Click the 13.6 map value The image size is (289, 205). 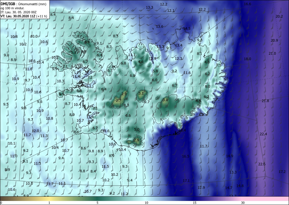pyautogui.click(x=160, y=27)
